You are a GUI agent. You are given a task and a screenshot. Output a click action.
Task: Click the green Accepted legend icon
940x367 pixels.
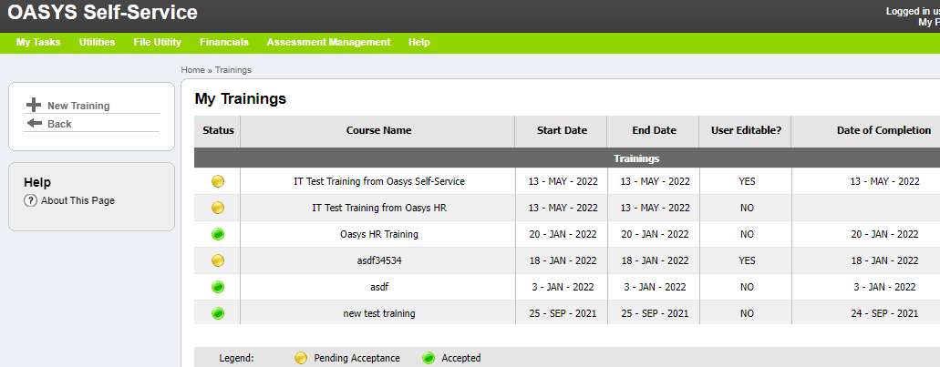[428, 358]
